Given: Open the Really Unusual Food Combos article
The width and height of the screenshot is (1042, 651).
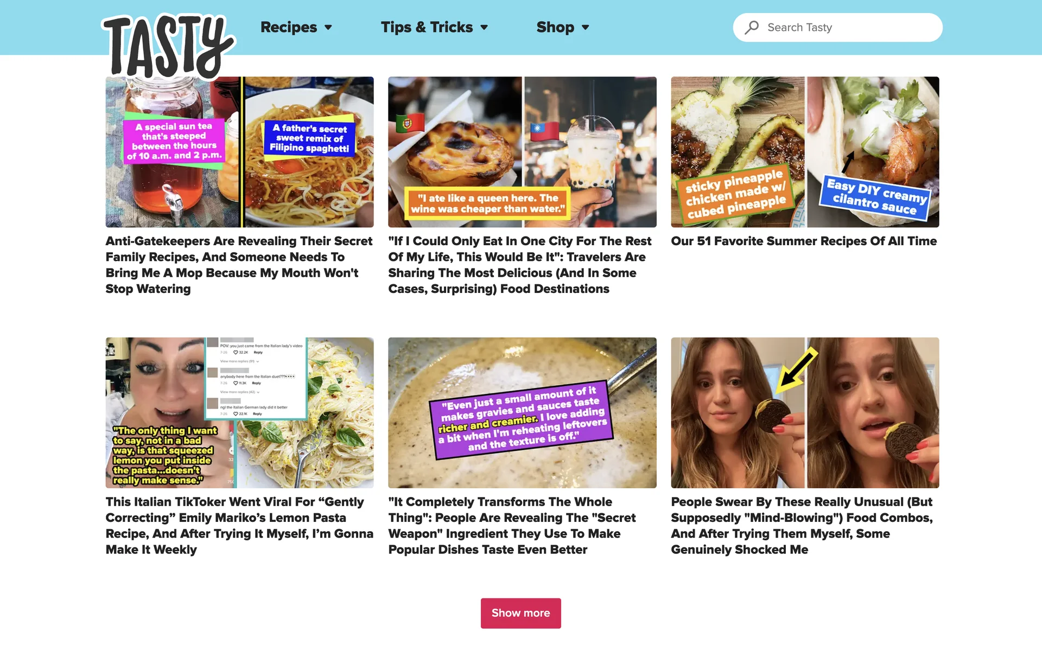Looking at the screenshot, I should click(802, 526).
